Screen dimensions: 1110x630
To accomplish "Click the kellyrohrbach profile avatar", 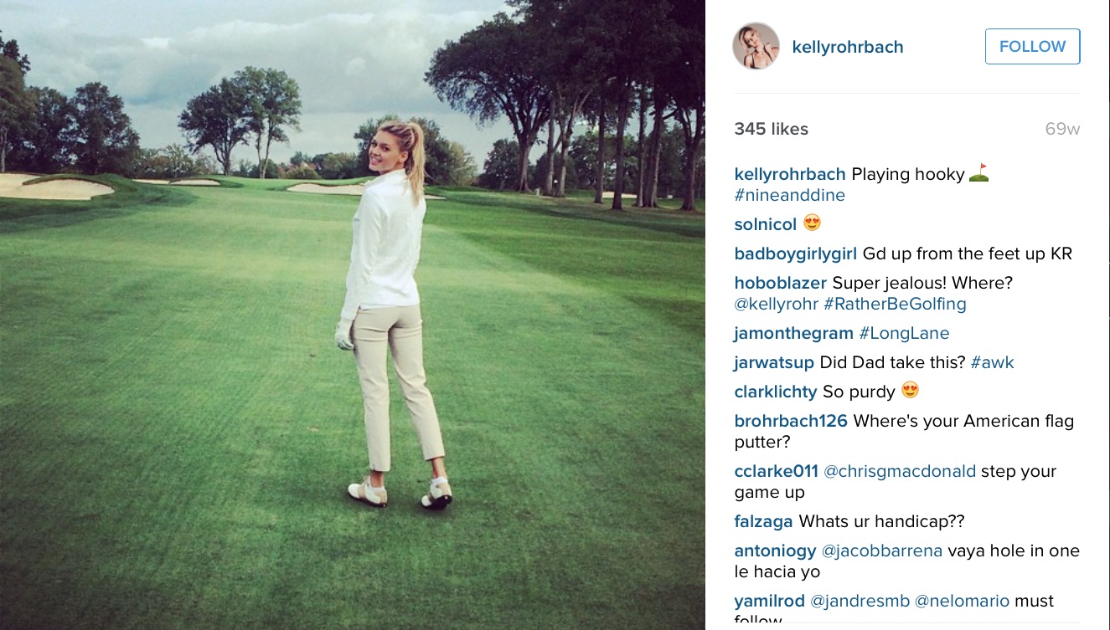I will point(756,46).
